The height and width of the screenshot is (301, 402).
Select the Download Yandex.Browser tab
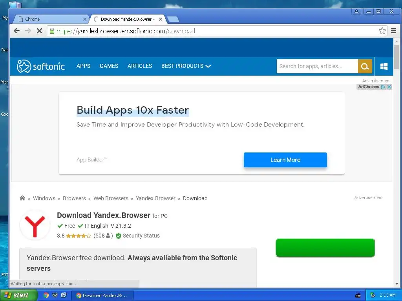tap(128, 19)
